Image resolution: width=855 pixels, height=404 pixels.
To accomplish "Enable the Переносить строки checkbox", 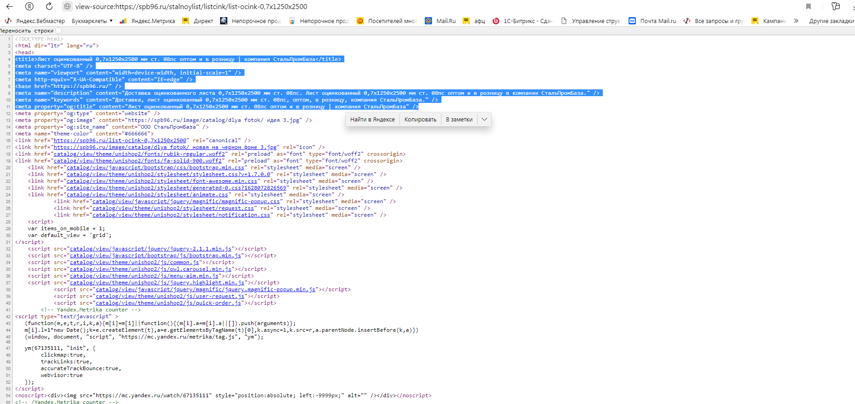I will (x=58, y=31).
